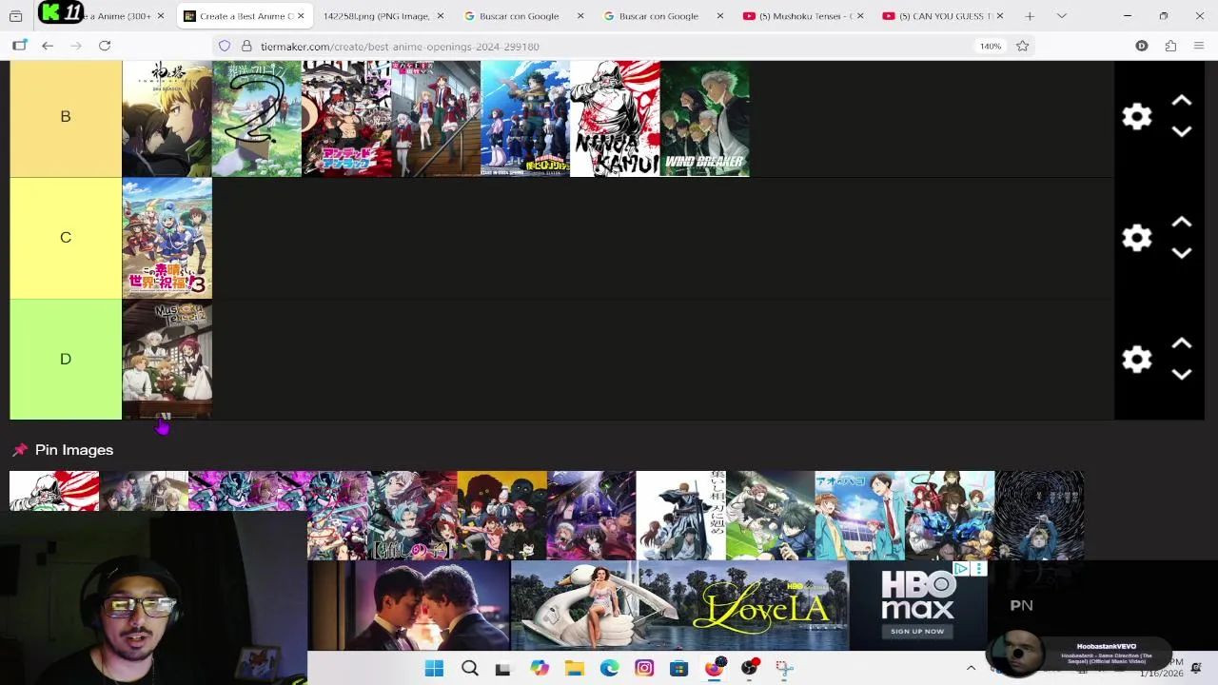This screenshot has height=685, width=1218.
Task: Click the 140% zoom level indicator
Action: (991, 46)
